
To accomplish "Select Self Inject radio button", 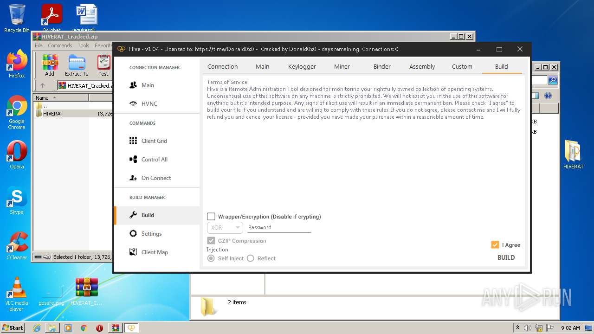I will pos(211,258).
